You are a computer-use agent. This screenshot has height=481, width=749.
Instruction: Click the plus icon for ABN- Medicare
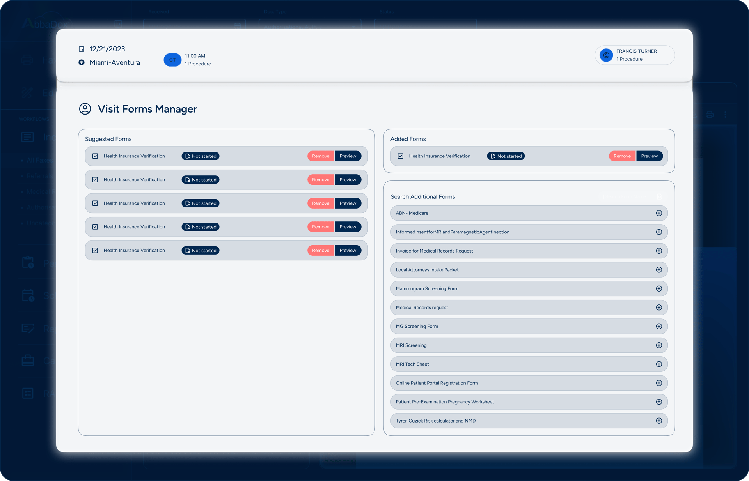659,213
